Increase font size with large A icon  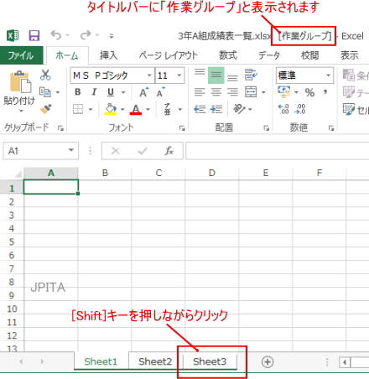pos(144,92)
